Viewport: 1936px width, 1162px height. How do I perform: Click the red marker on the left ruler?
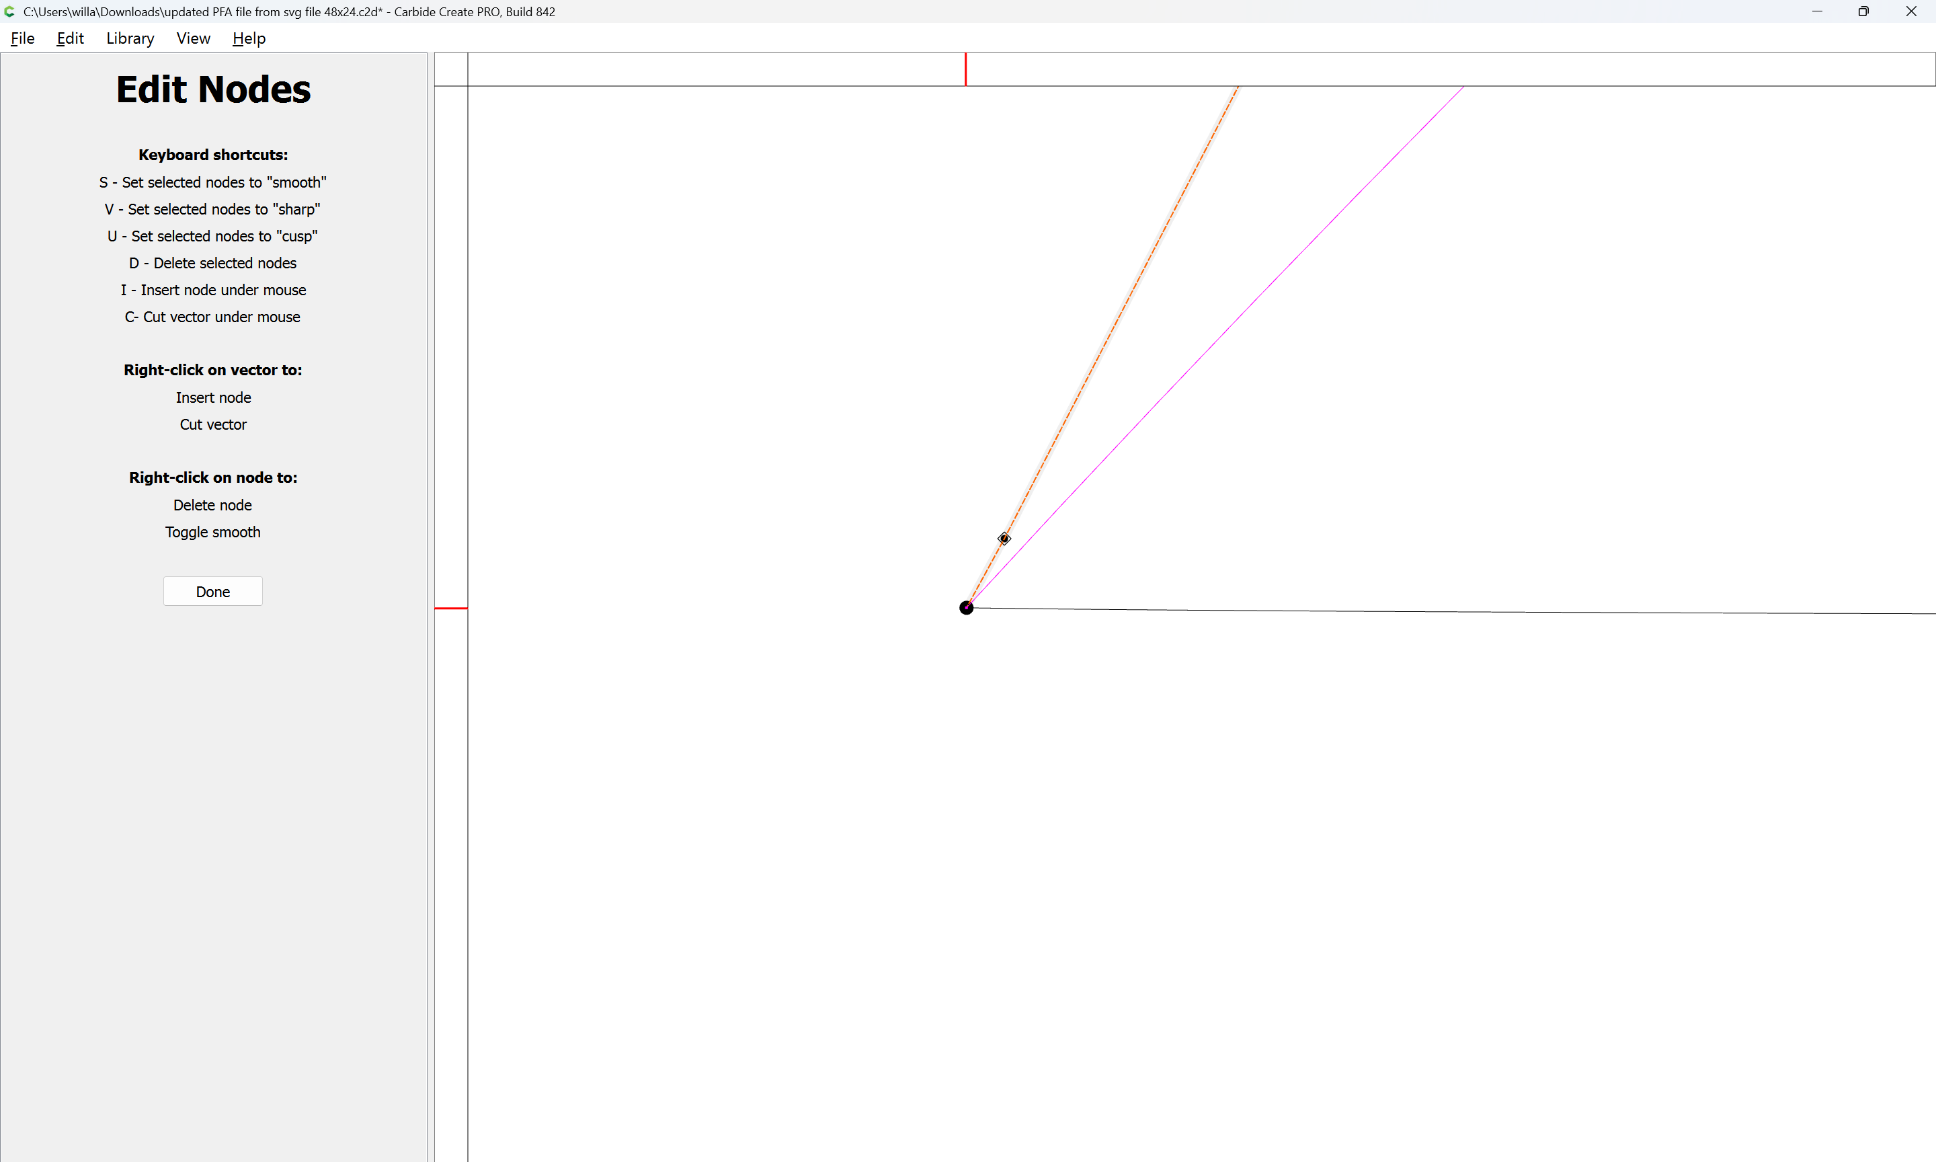click(451, 608)
